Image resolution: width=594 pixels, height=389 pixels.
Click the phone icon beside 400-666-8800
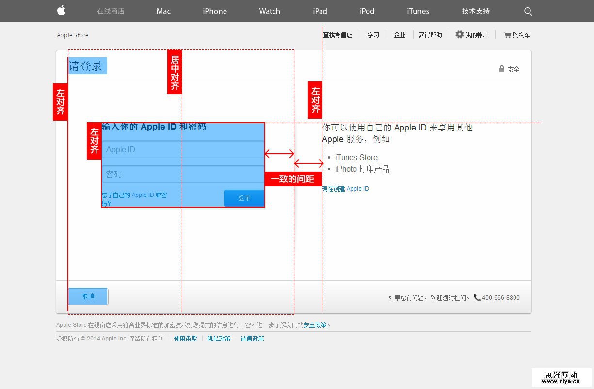pyautogui.click(x=477, y=297)
